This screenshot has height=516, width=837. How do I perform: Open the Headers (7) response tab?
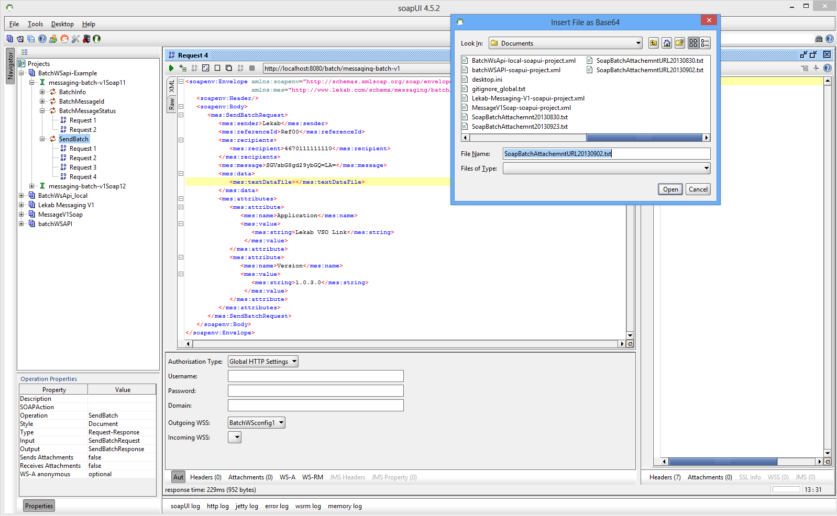click(665, 477)
